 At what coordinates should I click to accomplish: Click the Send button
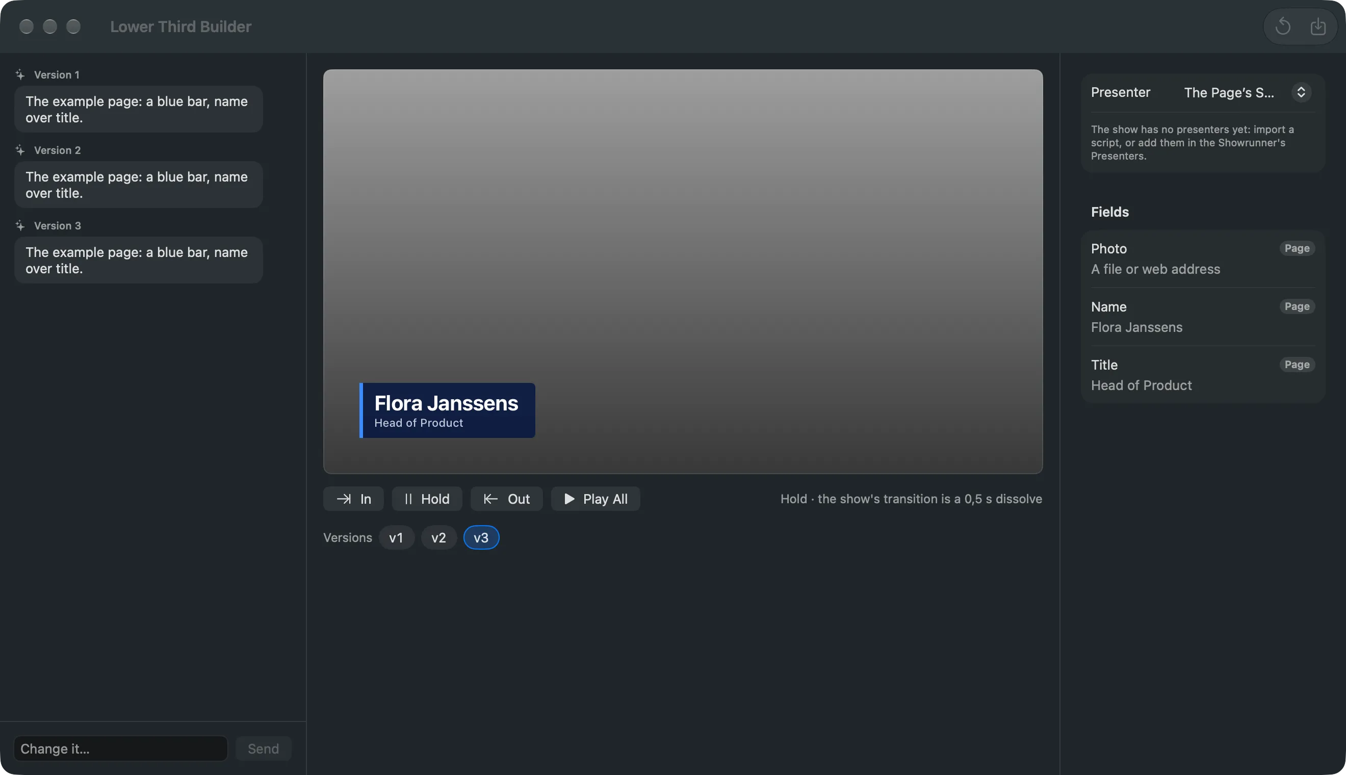click(264, 749)
